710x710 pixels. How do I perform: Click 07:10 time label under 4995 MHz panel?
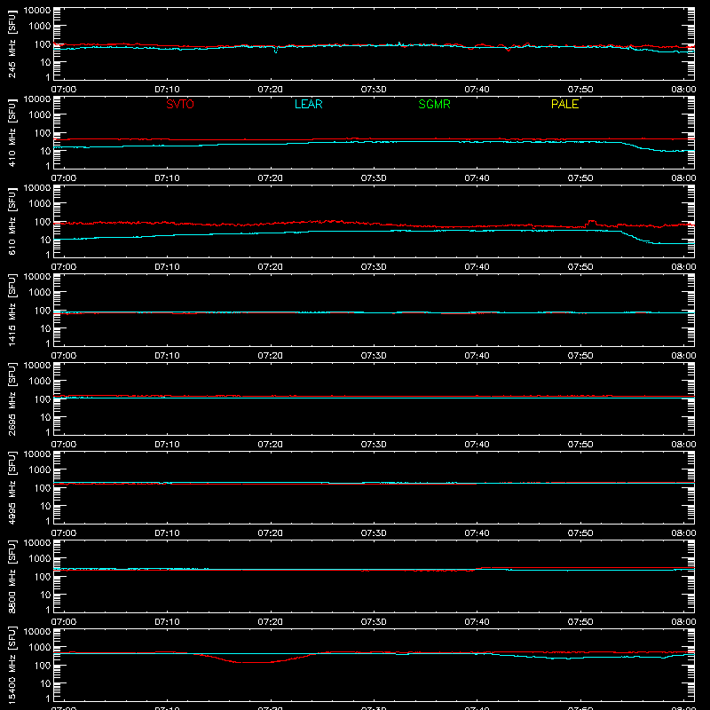coord(167,533)
